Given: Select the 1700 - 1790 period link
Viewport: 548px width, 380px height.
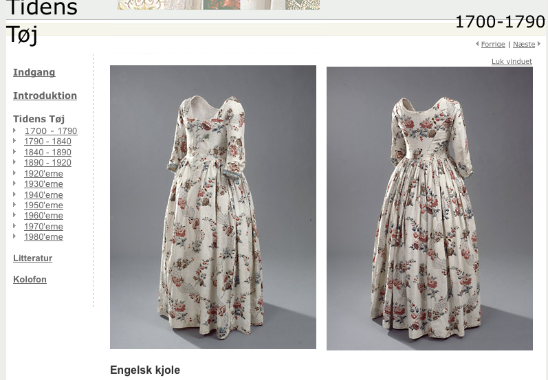Looking at the screenshot, I should (51, 131).
